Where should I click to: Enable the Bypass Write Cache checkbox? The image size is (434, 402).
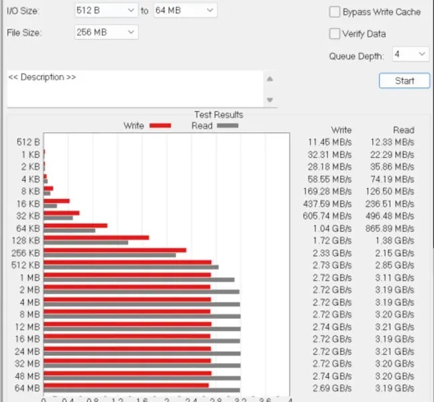click(x=335, y=12)
